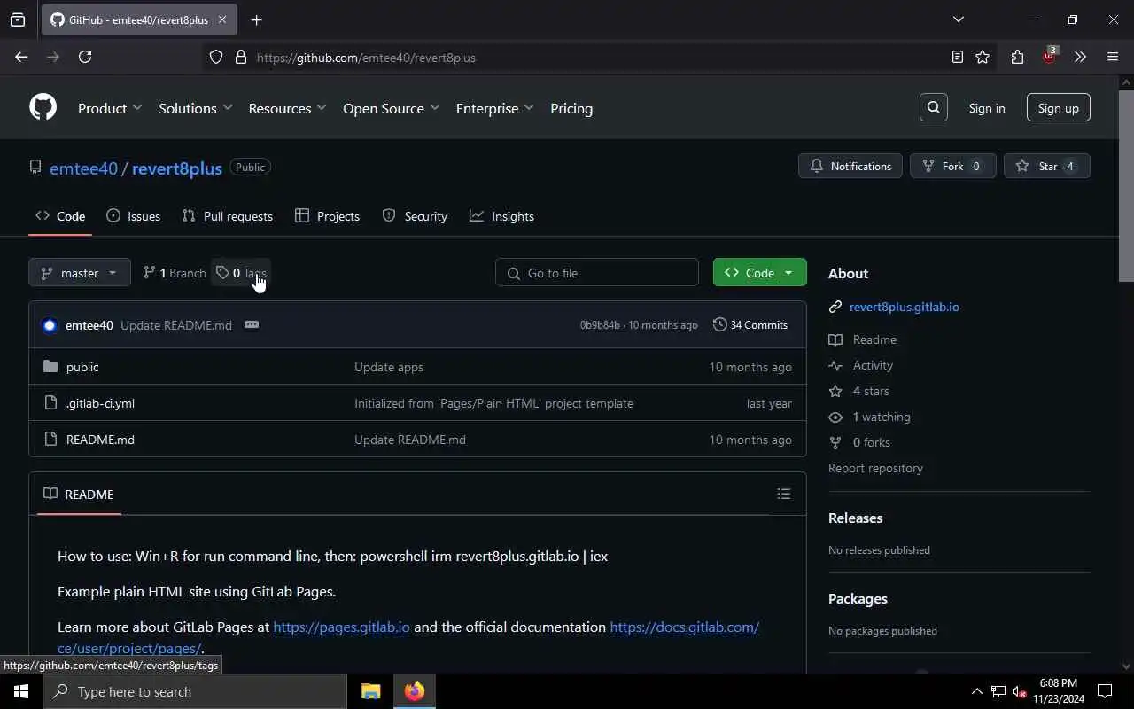This screenshot has width=1134, height=709.
Task: Open the Security tab
Action: 415,216
